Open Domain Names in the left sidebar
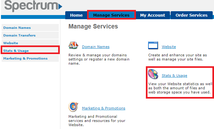 tap(17, 28)
